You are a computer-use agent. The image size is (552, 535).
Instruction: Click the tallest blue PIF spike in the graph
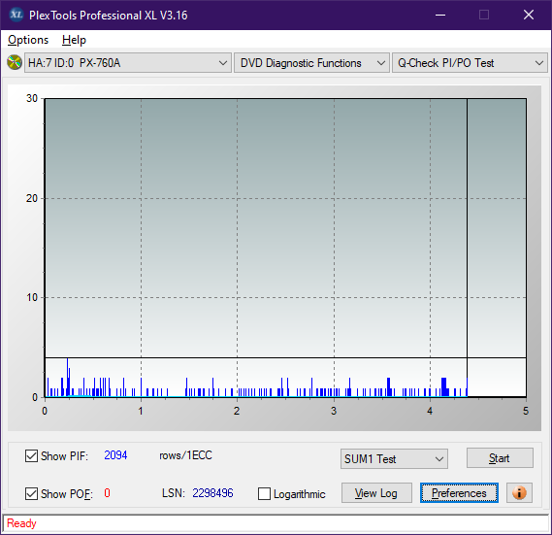tap(68, 377)
